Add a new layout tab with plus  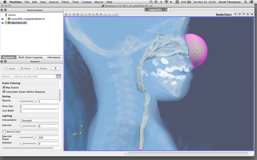170,10
